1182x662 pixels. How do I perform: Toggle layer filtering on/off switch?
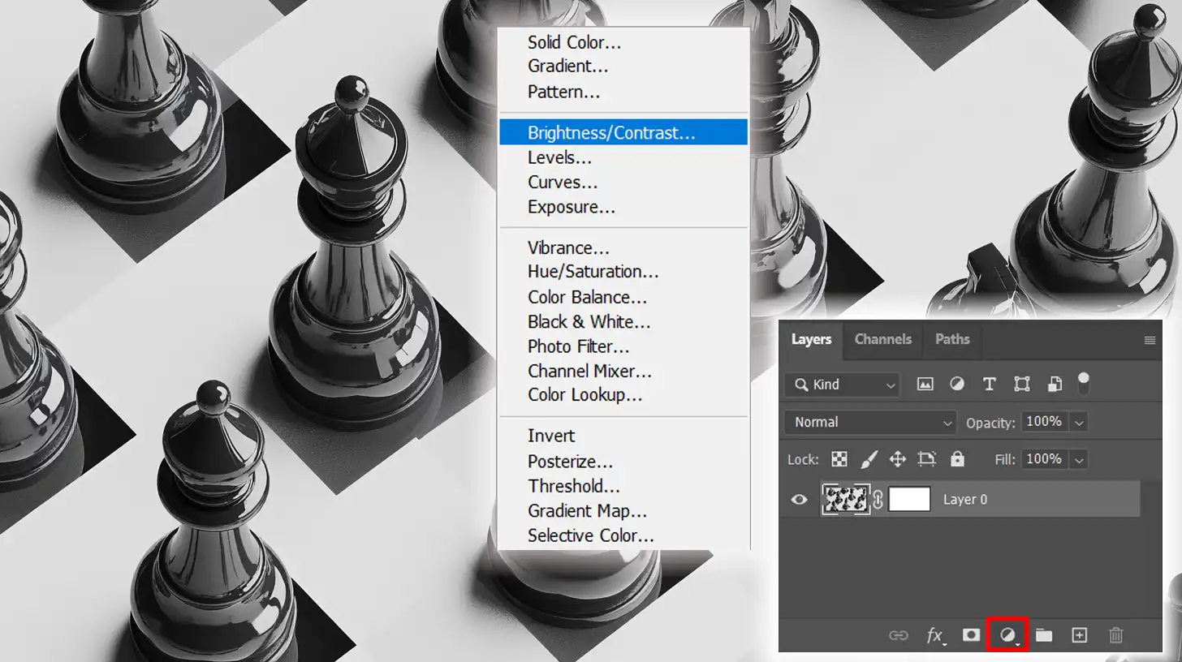coord(1083,383)
